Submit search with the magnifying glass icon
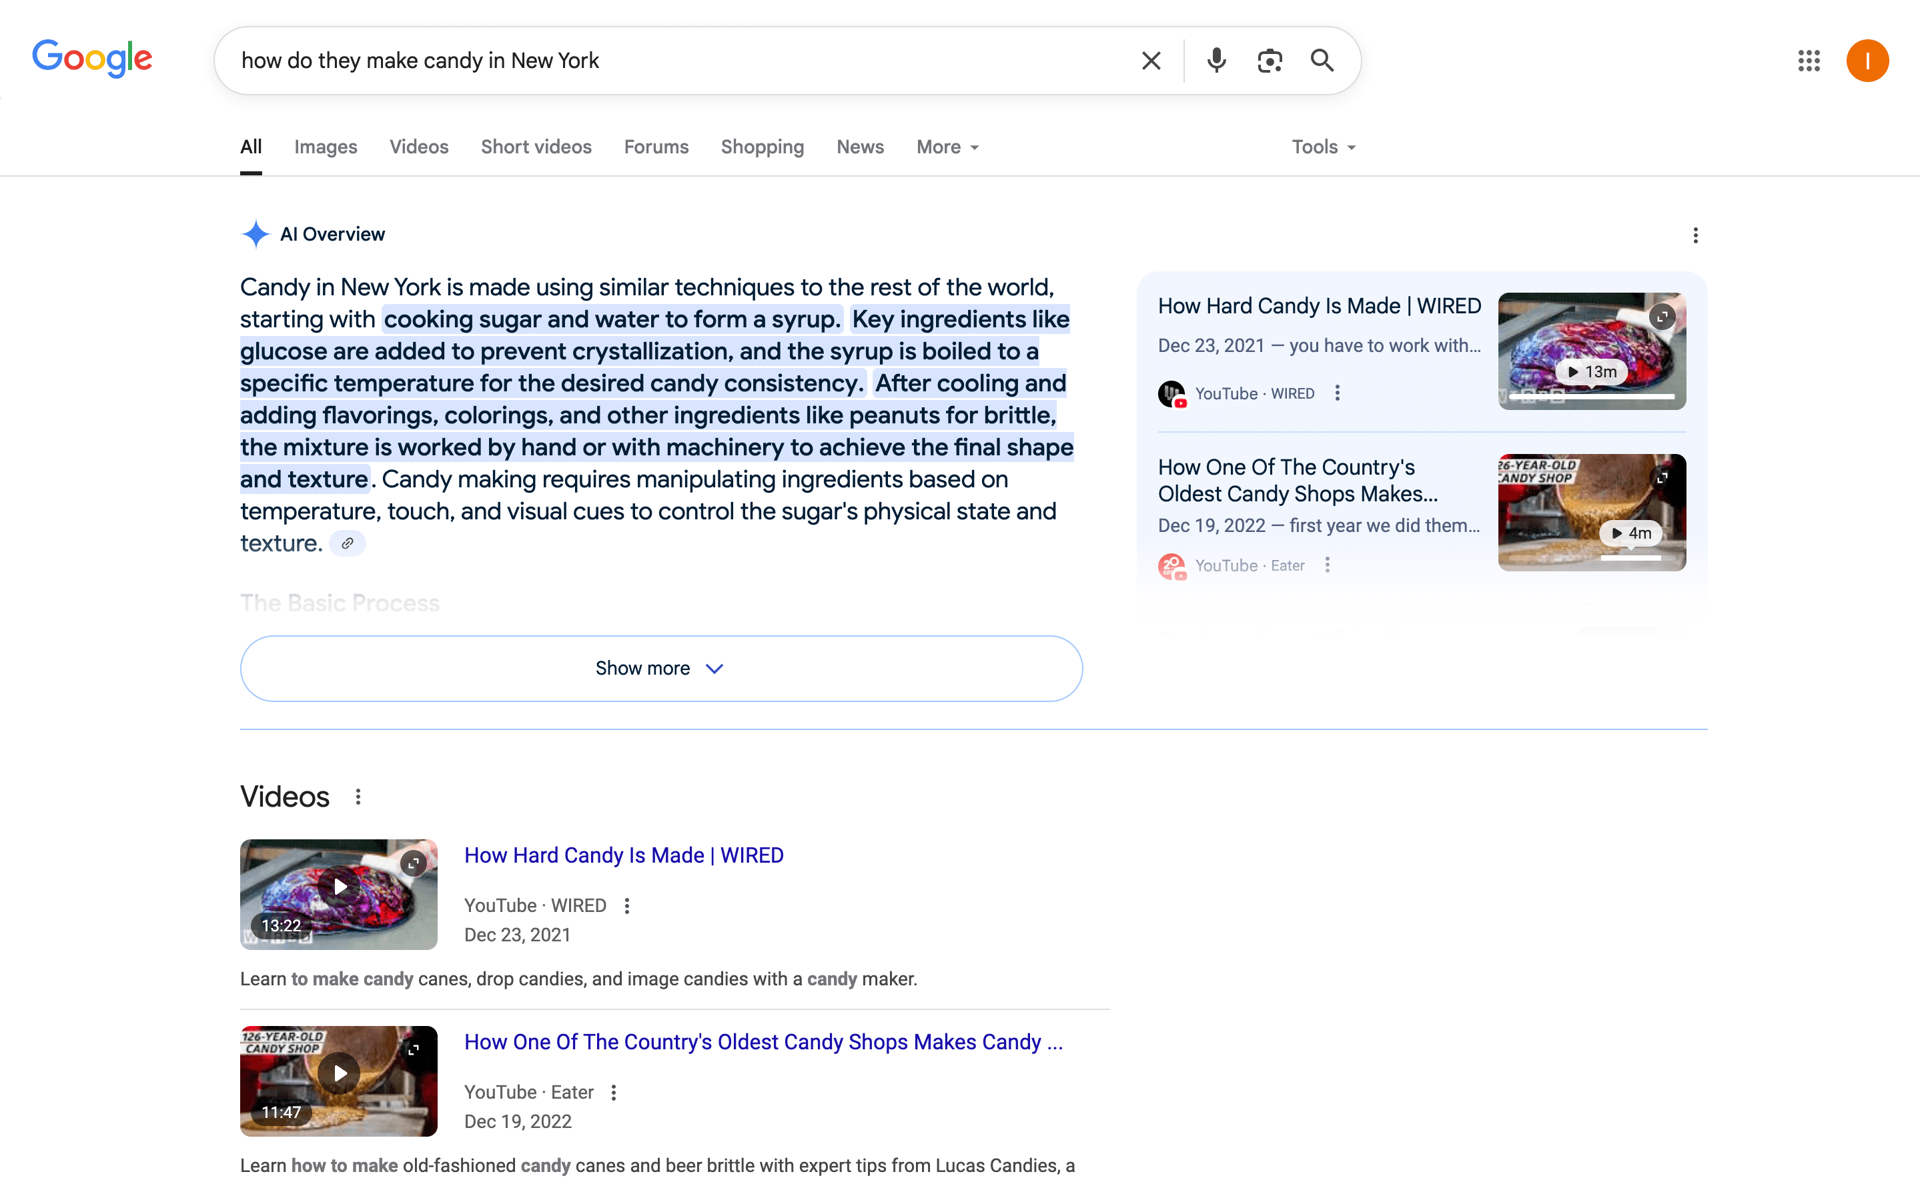Image resolution: width=1920 pixels, height=1184 pixels. pos(1322,60)
